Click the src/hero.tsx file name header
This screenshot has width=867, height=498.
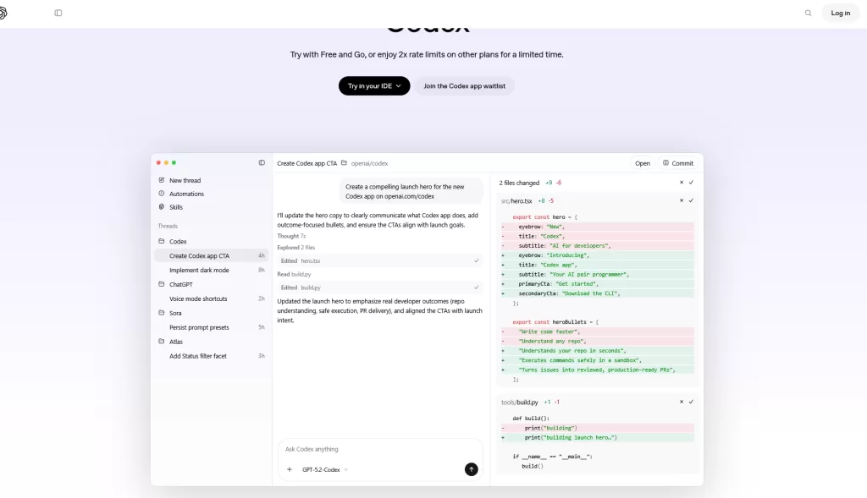[516, 201]
